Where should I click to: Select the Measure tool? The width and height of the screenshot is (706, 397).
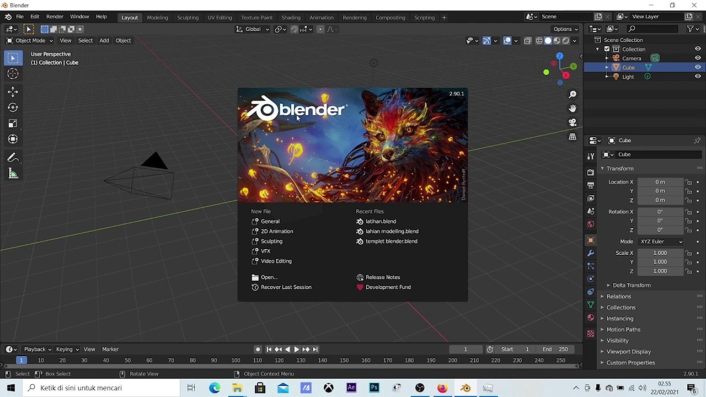pos(13,174)
